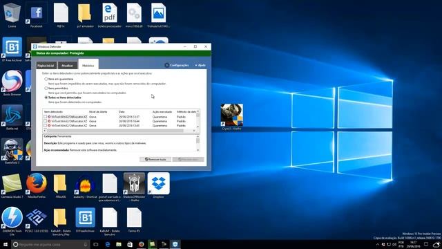Click the 'Remover tudo' button
This screenshot has height=249, width=442.
click(155, 160)
